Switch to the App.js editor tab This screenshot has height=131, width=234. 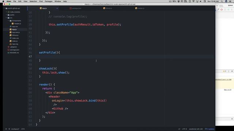(x=43, y=8)
